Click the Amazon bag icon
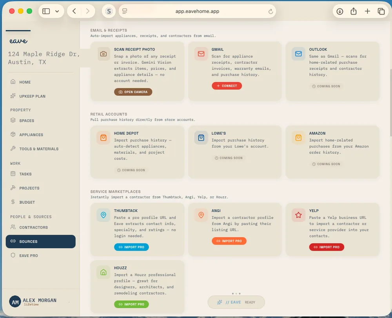 pyautogui.click(x=298, y=137)
